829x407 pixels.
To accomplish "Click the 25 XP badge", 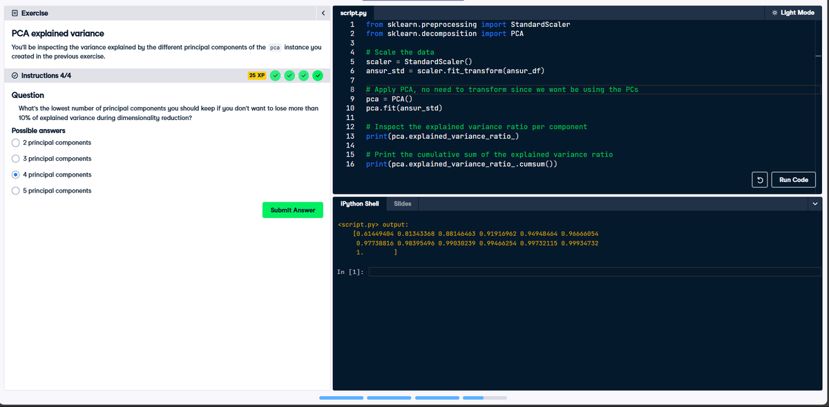I will (257, 75).
